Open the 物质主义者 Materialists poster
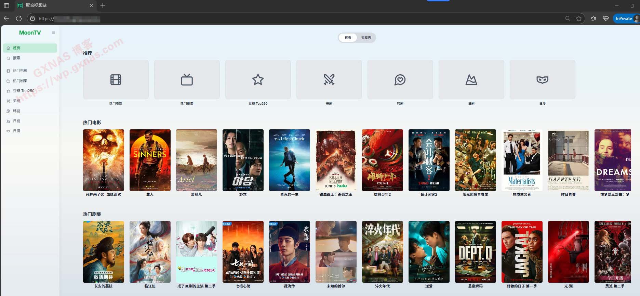Viewport: 640px width, 296px height. [522, 160]
